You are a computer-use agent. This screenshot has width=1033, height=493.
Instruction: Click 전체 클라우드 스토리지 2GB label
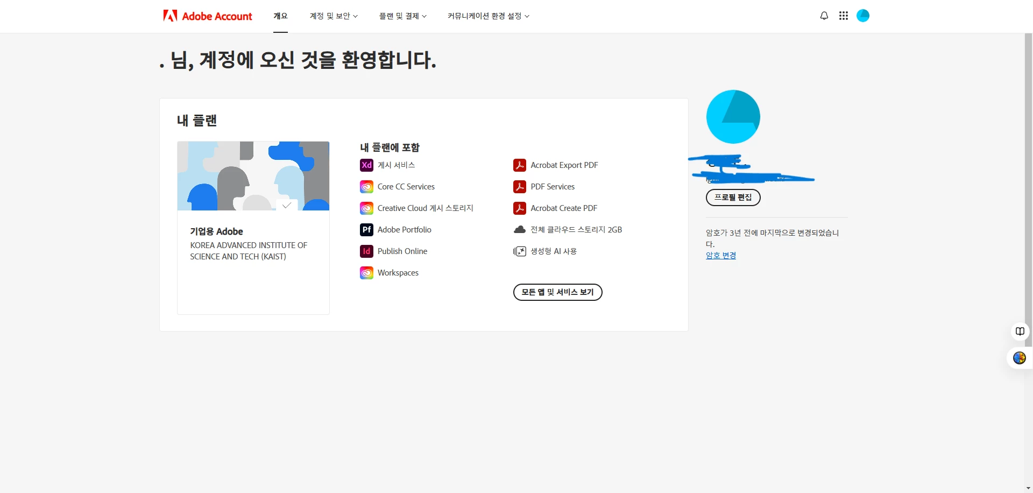pos(576,230)
